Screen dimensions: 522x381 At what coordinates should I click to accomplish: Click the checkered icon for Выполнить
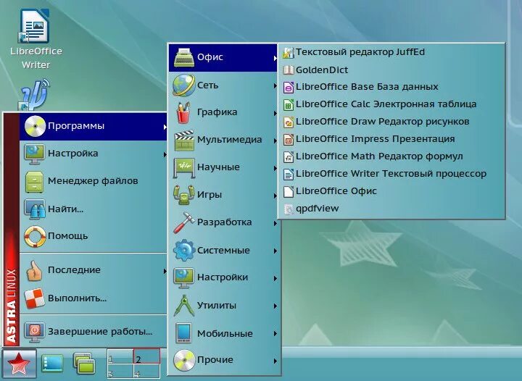coord(35,298)
